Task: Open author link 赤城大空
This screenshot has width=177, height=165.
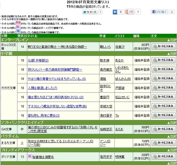Action: [106, 106]
